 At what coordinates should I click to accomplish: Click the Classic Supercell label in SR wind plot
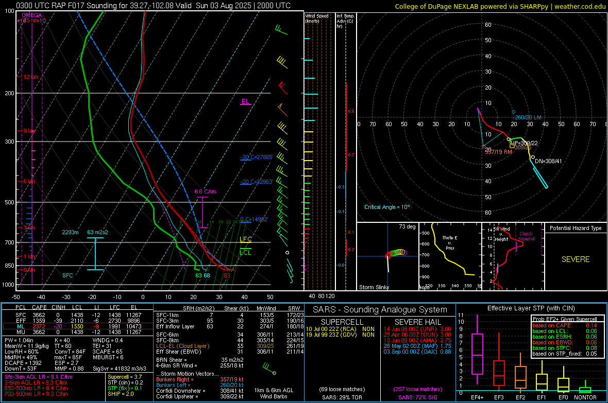click(x=526, y=236)
